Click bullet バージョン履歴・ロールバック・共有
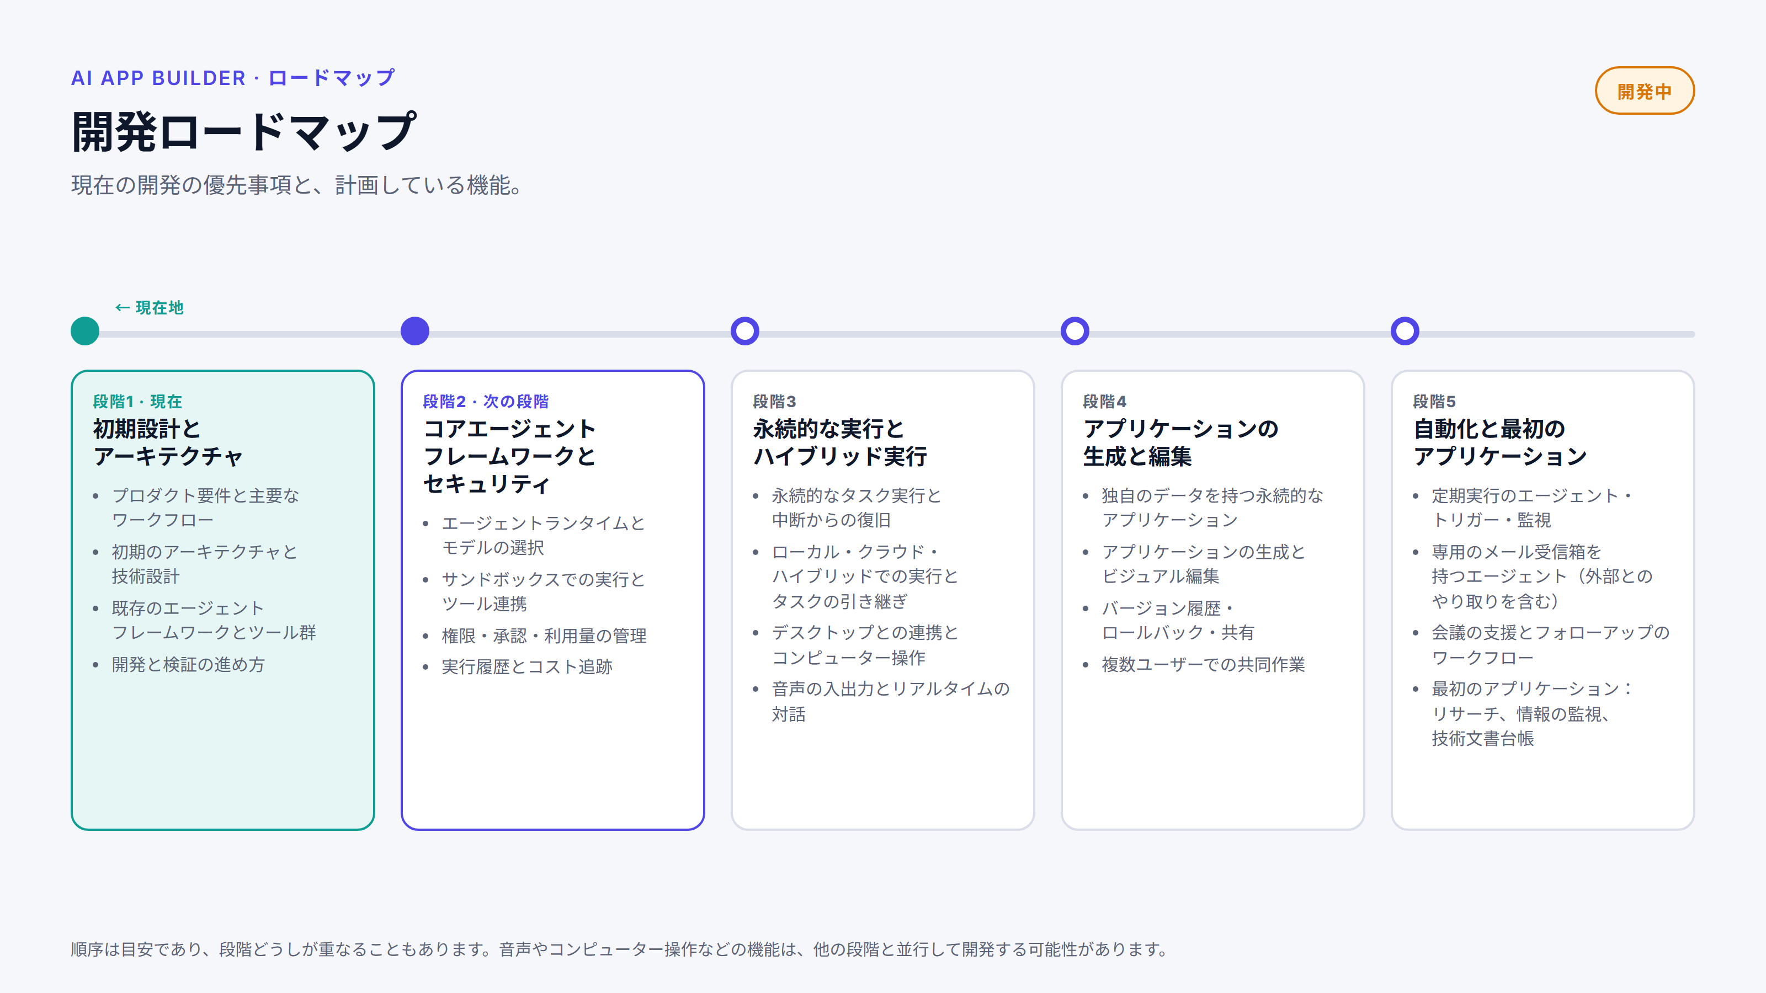Image resolution: width=1766 pixels, height=993 pixels. (x=1178, y=620)
